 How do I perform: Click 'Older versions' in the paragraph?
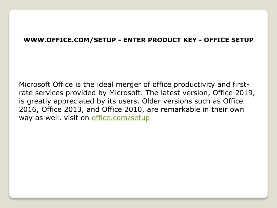(x=167, y=101)
